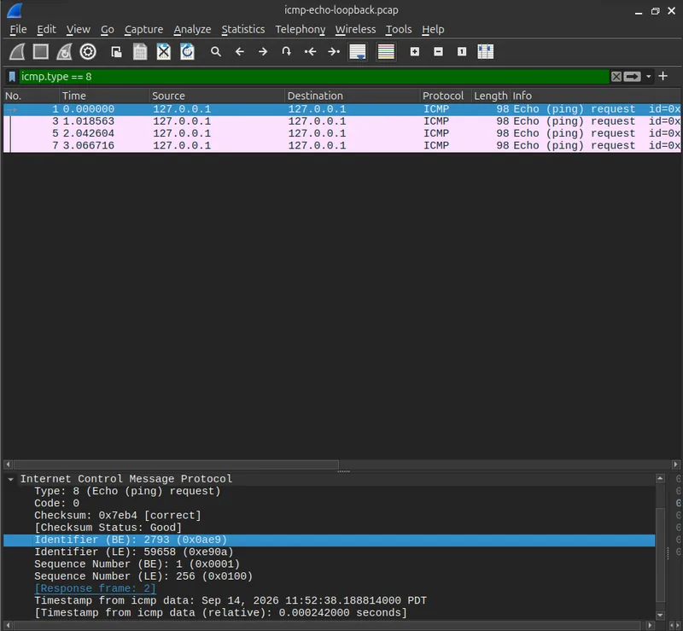Zoom in main window text
This screenshot has height=631, width=683.
click(x=415, y=52)
